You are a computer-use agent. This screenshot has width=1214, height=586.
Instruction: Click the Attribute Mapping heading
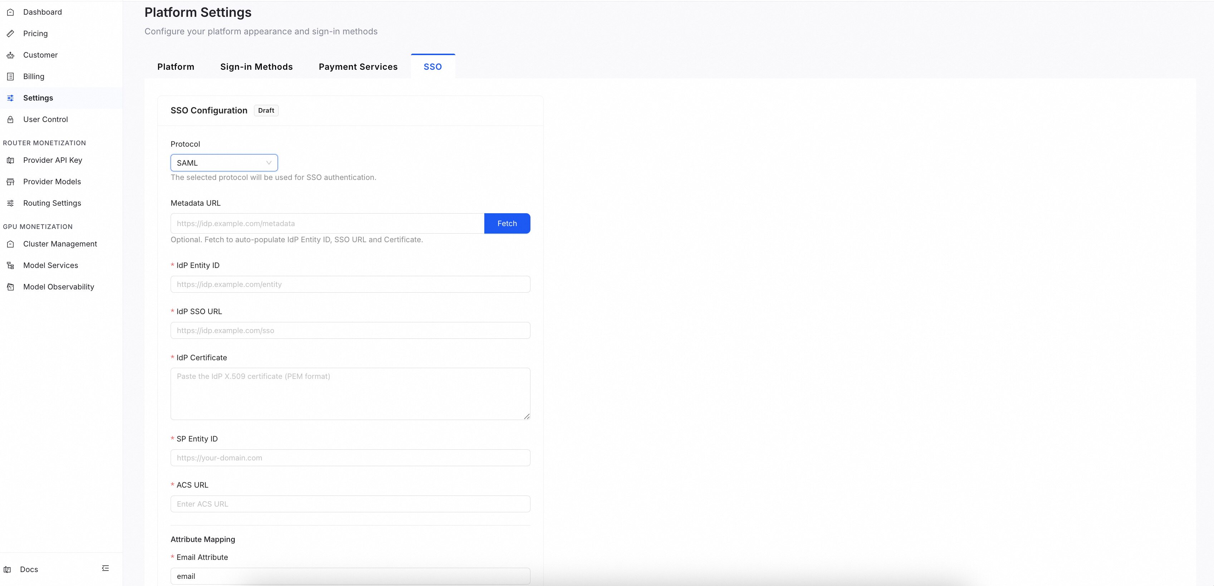click(x=203, y=539)
